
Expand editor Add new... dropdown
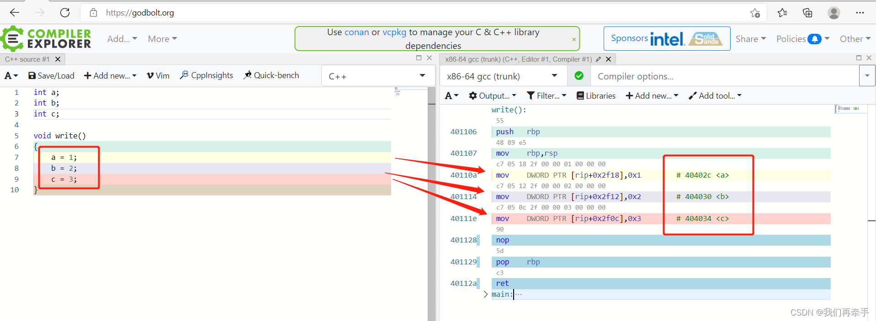[x=110, y=76]
